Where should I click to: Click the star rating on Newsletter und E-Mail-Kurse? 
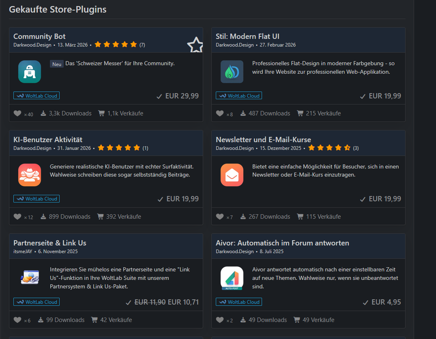pos(329,148)
